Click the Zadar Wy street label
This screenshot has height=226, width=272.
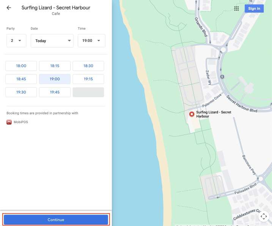point(208,77)
